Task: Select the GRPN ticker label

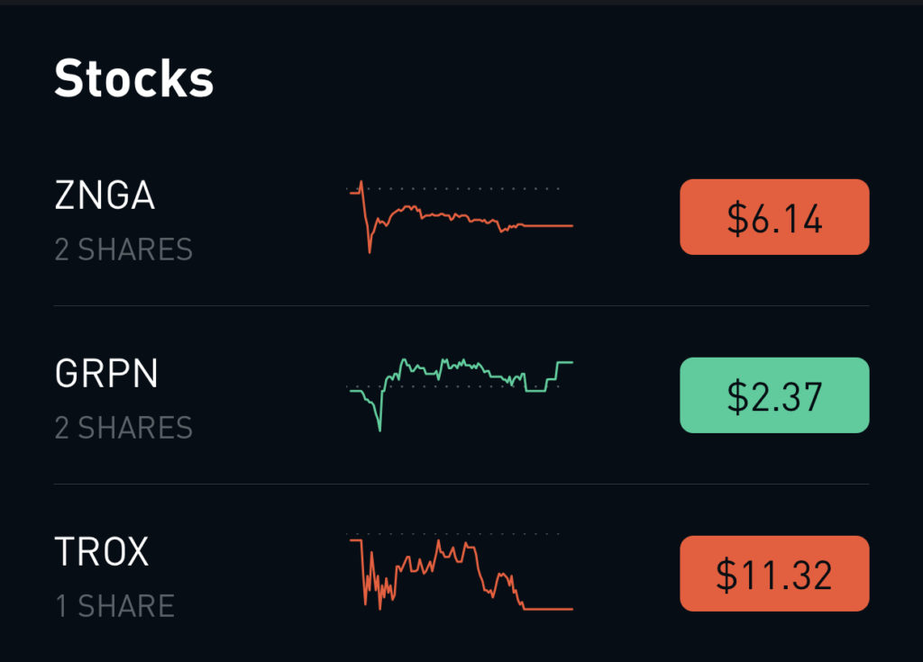Action: 106,373
